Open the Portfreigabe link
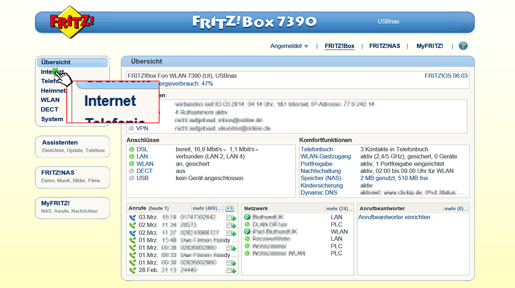515x288 pixels. point(317,164)
